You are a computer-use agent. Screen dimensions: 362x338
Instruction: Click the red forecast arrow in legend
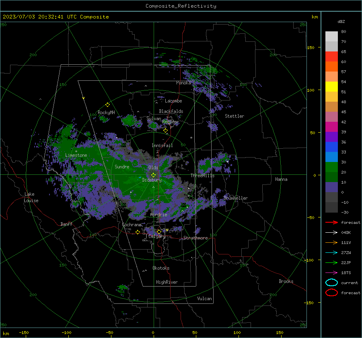[x=331, y=222]
